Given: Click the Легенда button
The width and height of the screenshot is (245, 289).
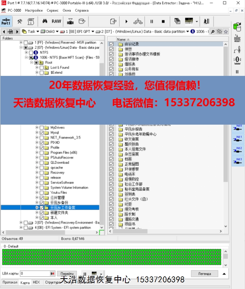Looking at the screenshot, I should tap(204, 273).
